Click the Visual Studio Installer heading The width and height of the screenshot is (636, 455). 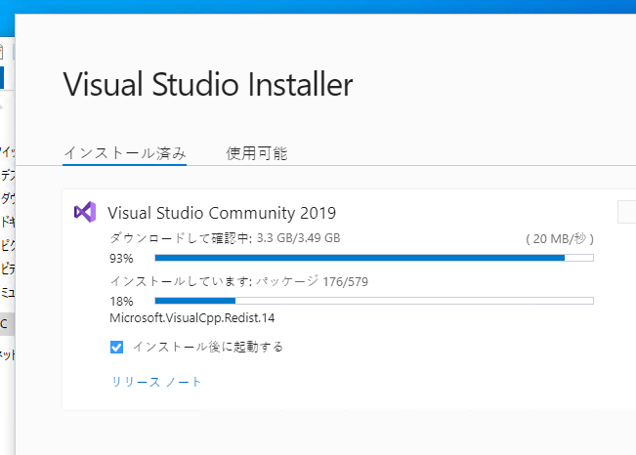208,84
